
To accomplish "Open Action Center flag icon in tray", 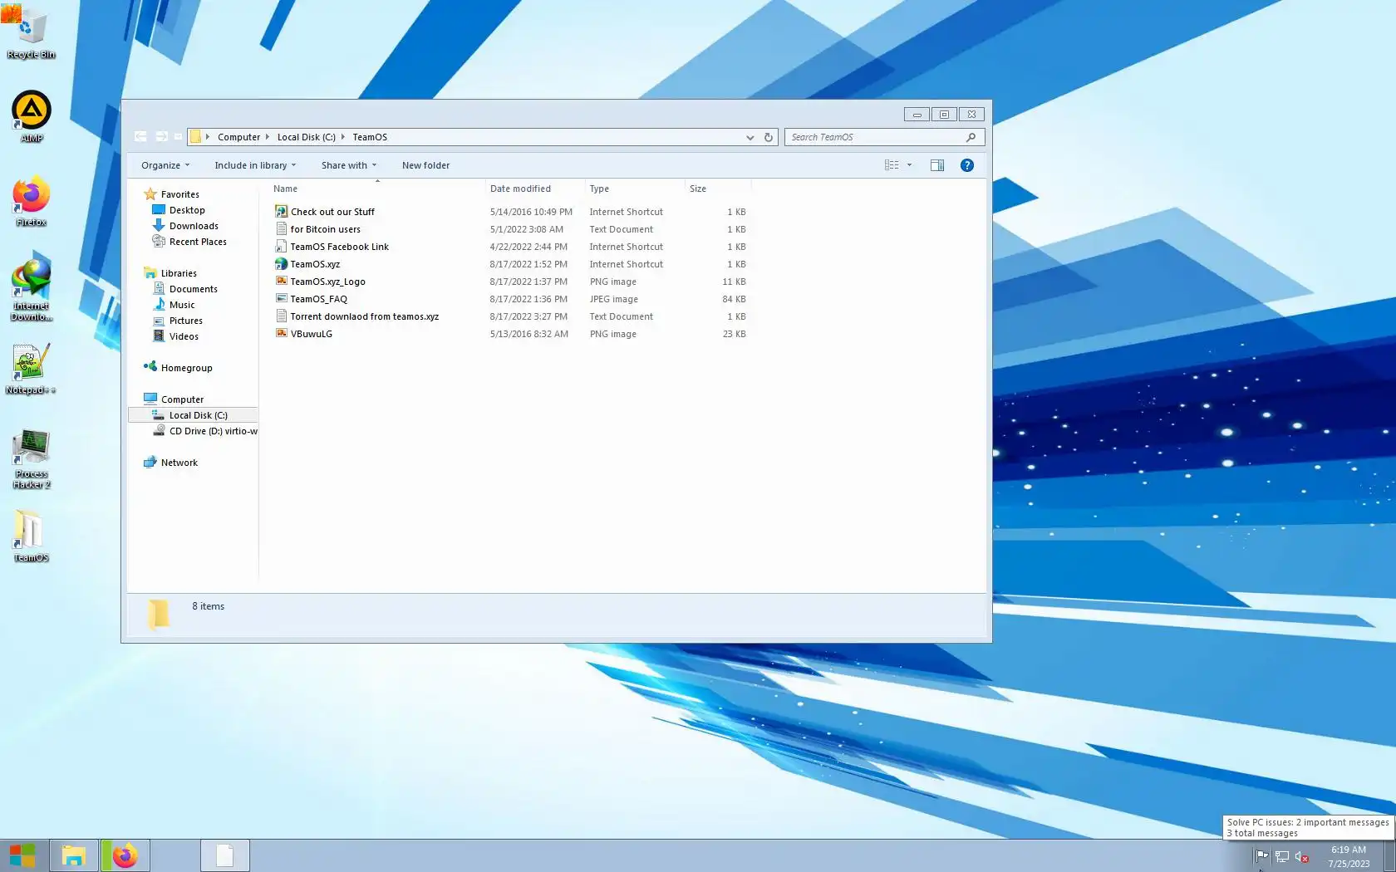I will (1261, 856).
